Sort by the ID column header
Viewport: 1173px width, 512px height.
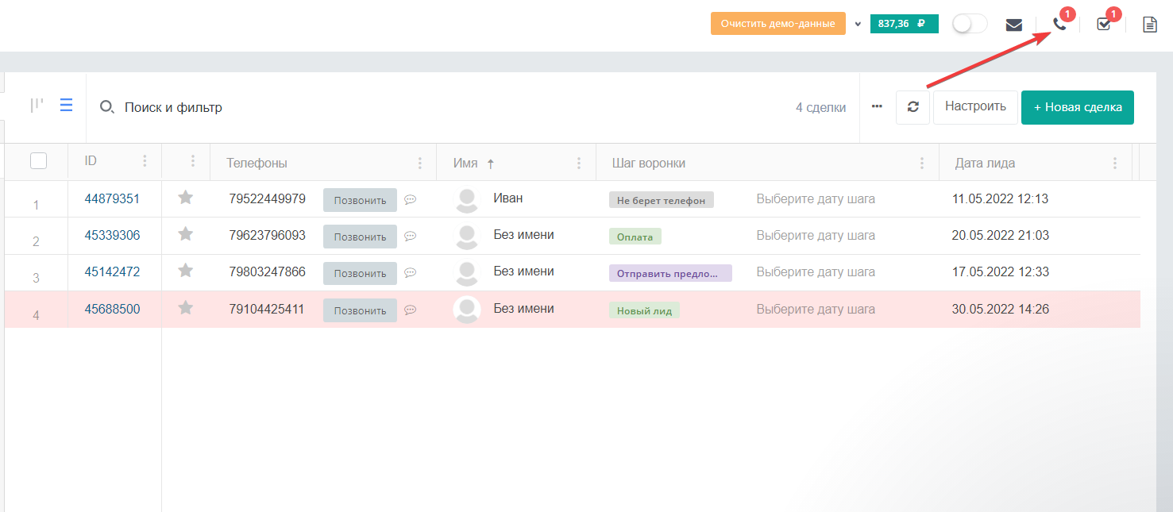pos(91,161)
